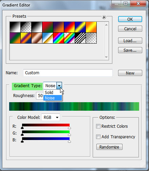Click the noise gradient preview bar
This screenshot has height=171, width=149.
point(74,106)
